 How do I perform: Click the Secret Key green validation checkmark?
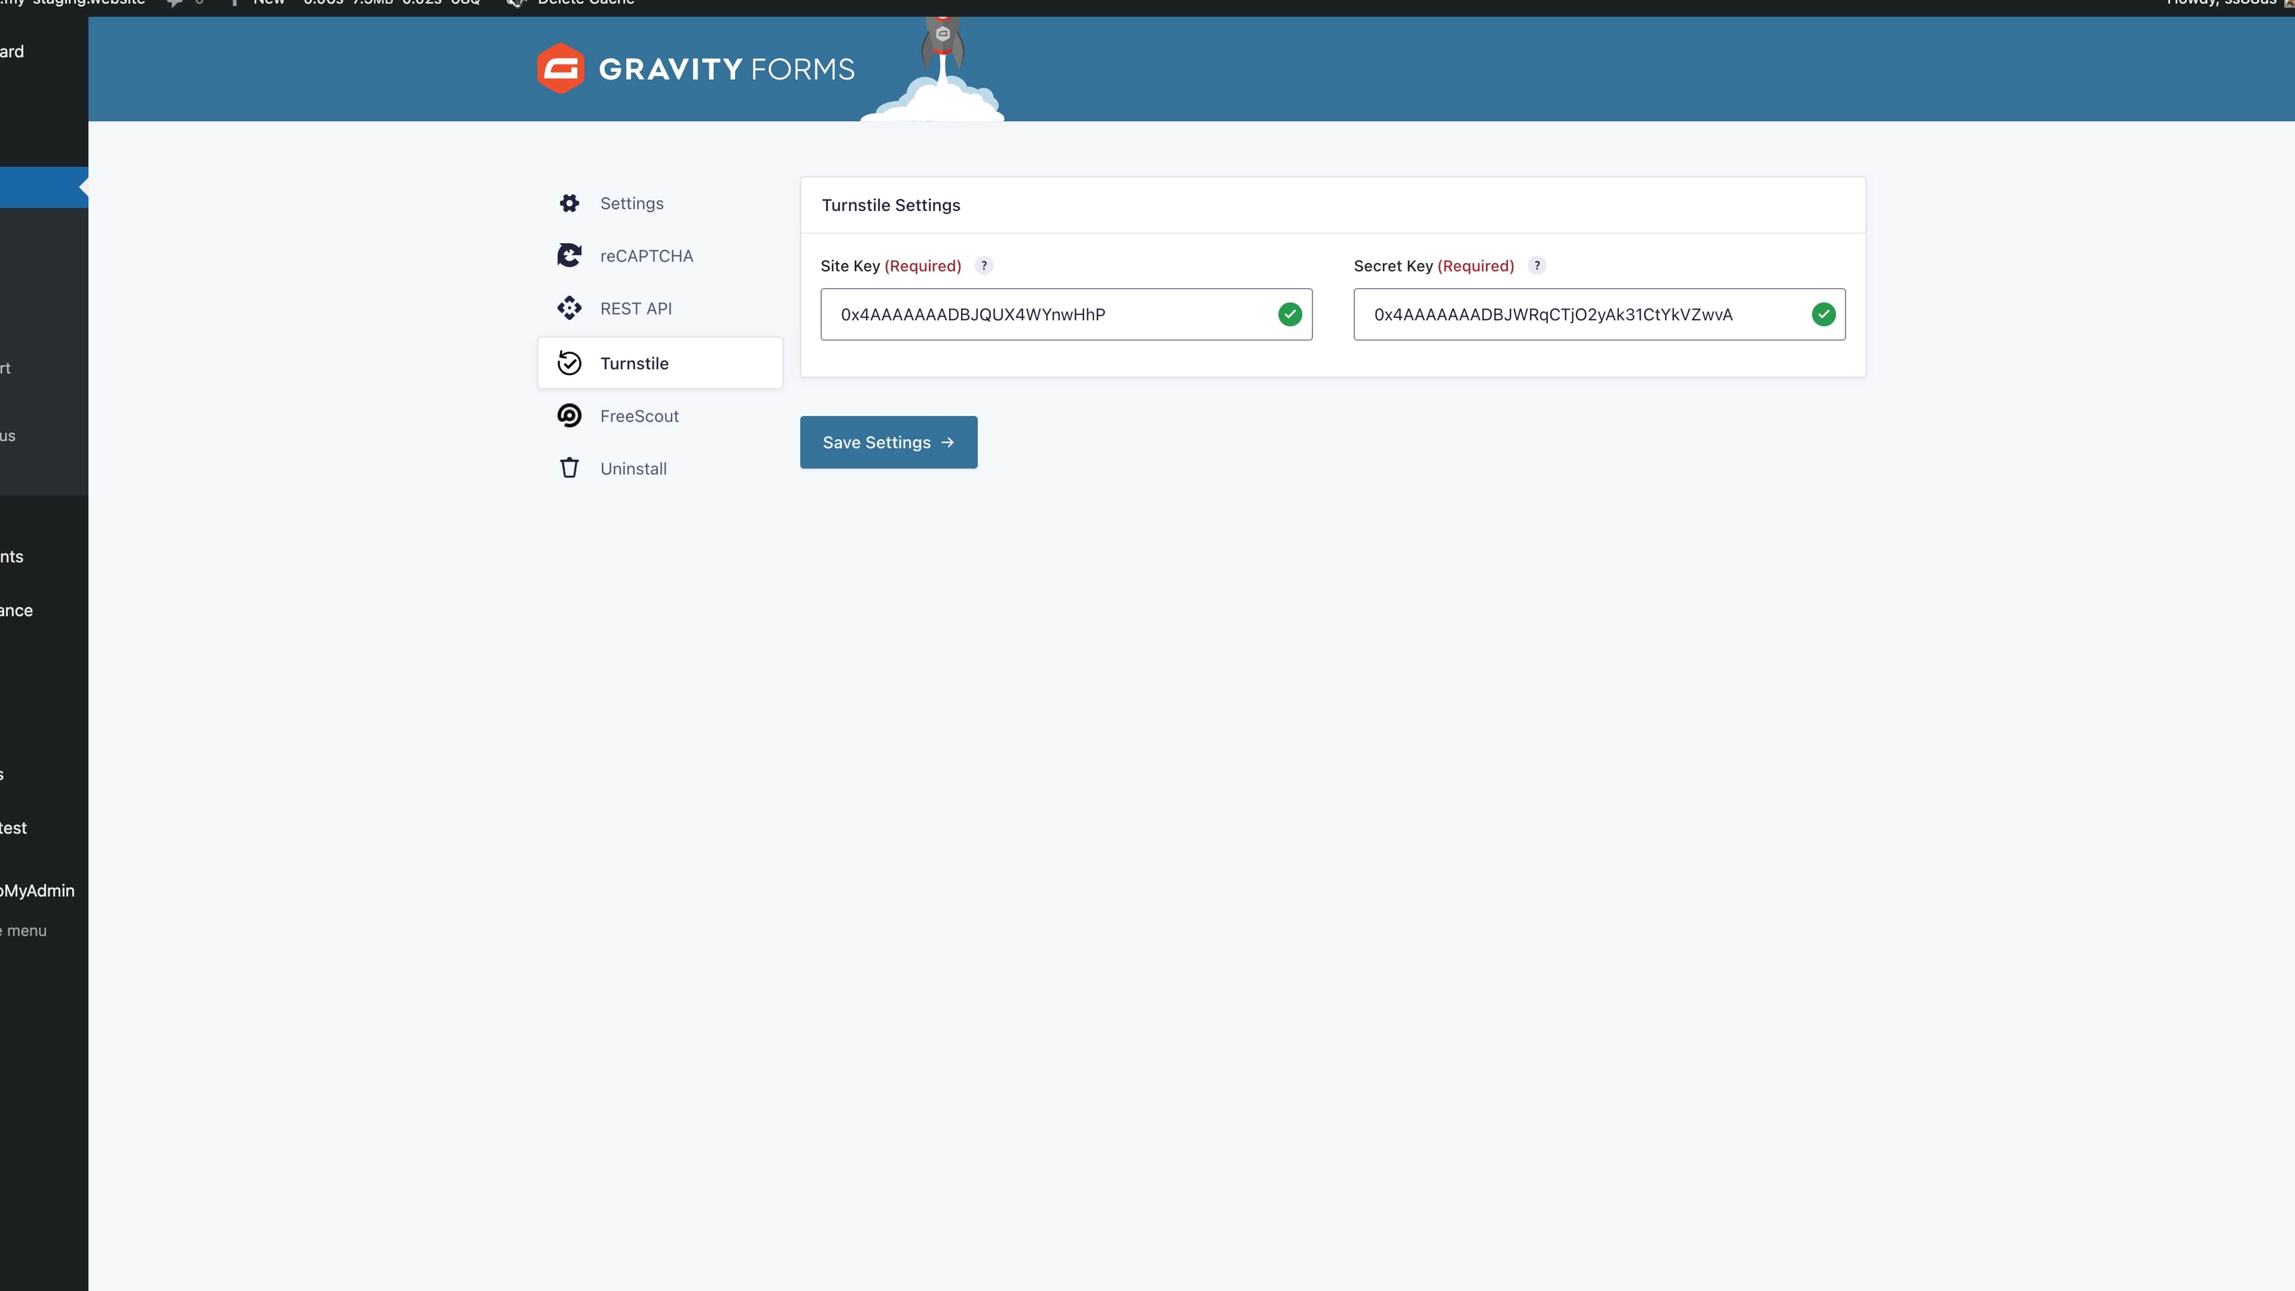click(1823, 314)
